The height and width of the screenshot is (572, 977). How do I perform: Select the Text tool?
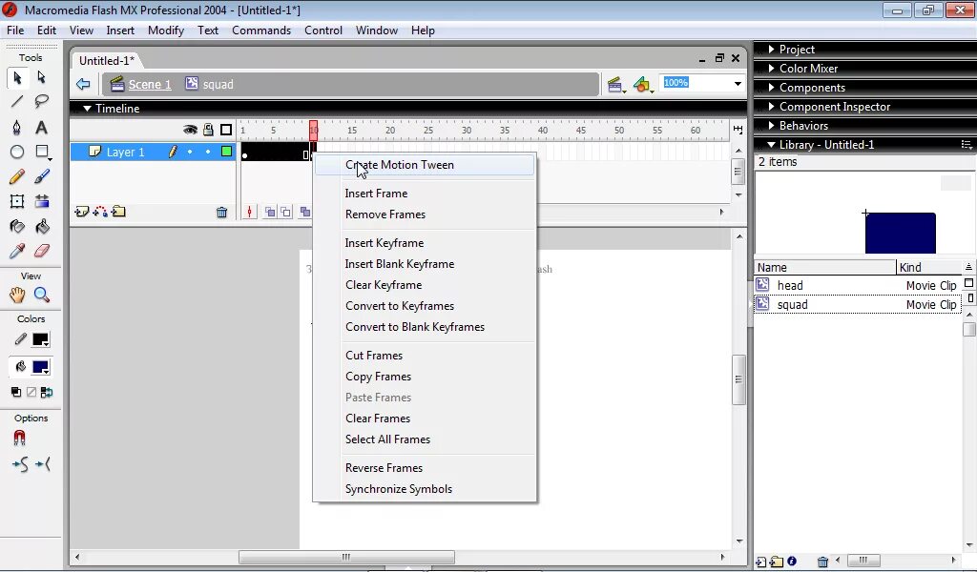(41, 128)
